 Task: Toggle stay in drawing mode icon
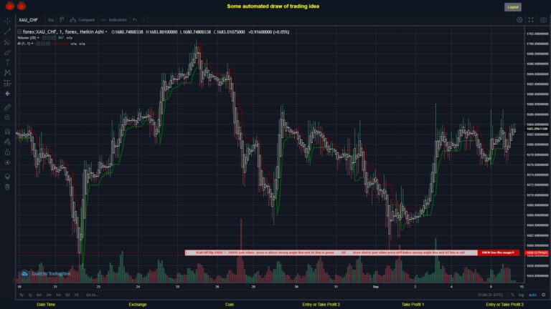[x=7, y=142]
